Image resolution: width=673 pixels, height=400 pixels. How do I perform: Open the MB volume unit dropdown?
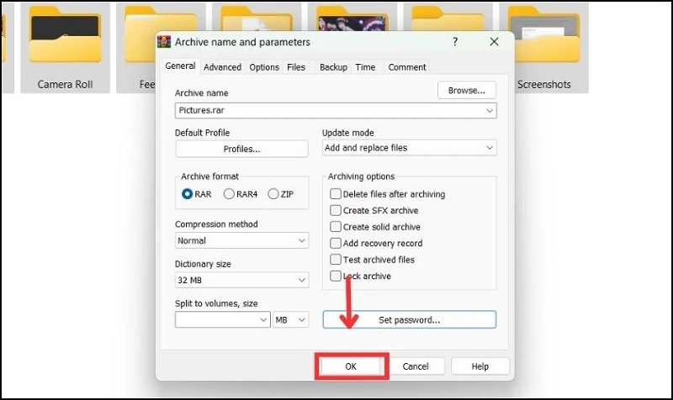click(x=291, y=320)
